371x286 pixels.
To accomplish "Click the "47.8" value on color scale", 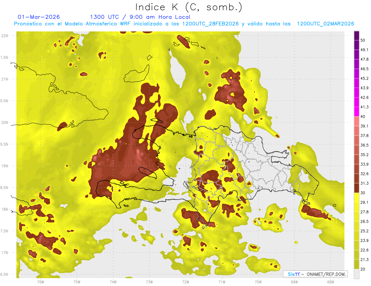I will pos(365,59).
